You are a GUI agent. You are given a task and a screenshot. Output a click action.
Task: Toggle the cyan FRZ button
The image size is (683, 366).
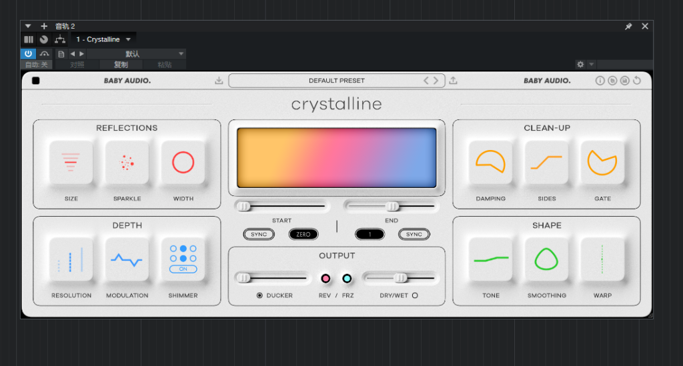(347, 279)
